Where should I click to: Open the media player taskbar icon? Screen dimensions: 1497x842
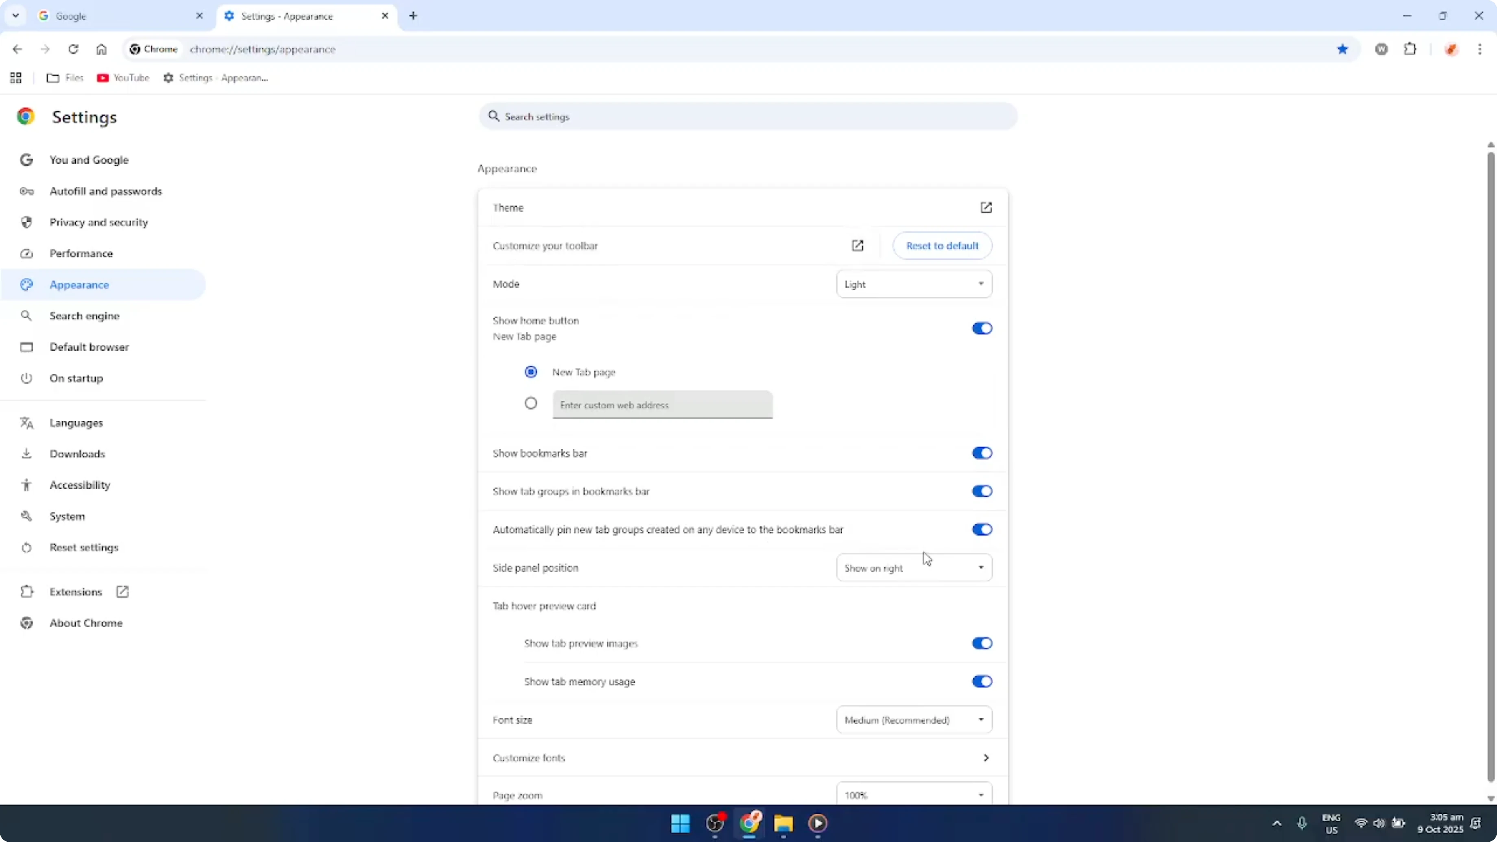click(x=818, y=823)
